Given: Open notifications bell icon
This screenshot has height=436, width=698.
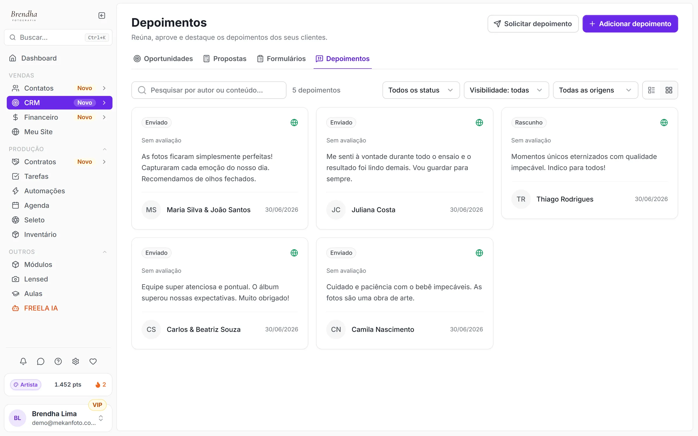Looking at the screenshot, I should tap(23, 361).
